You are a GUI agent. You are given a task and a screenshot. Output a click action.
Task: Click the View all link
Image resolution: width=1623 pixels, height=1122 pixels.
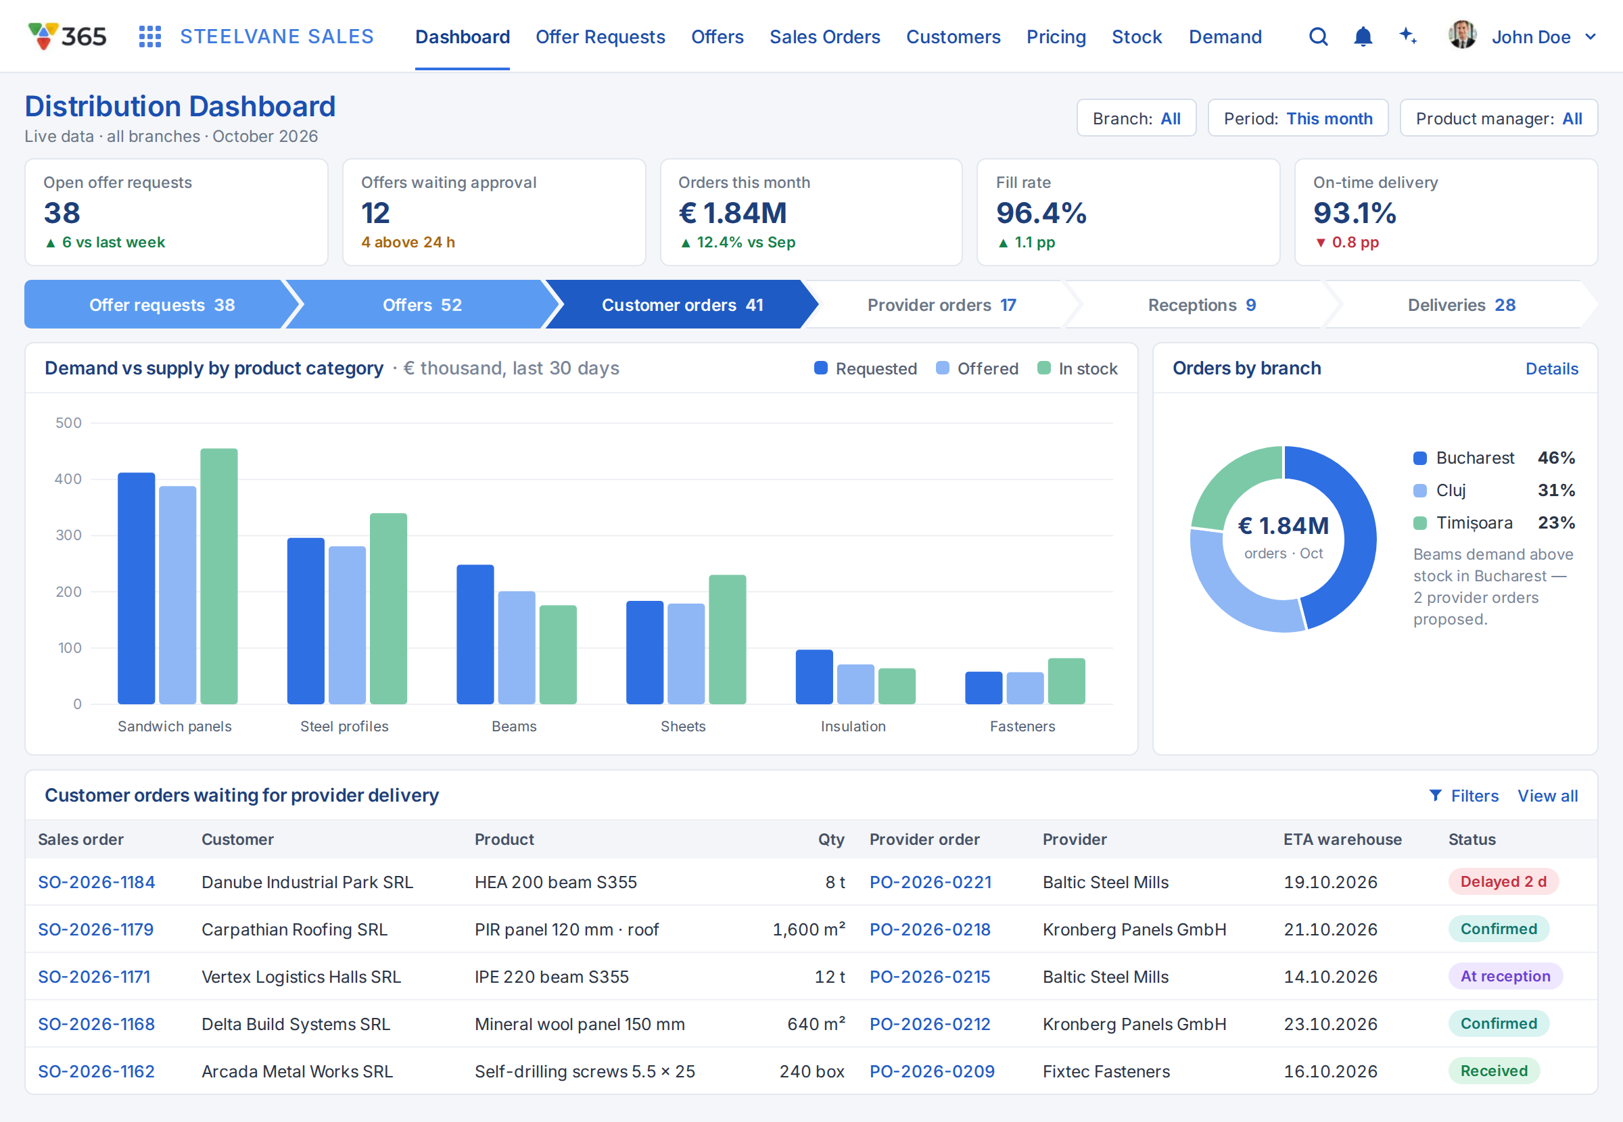click(x=1547, y=795)
